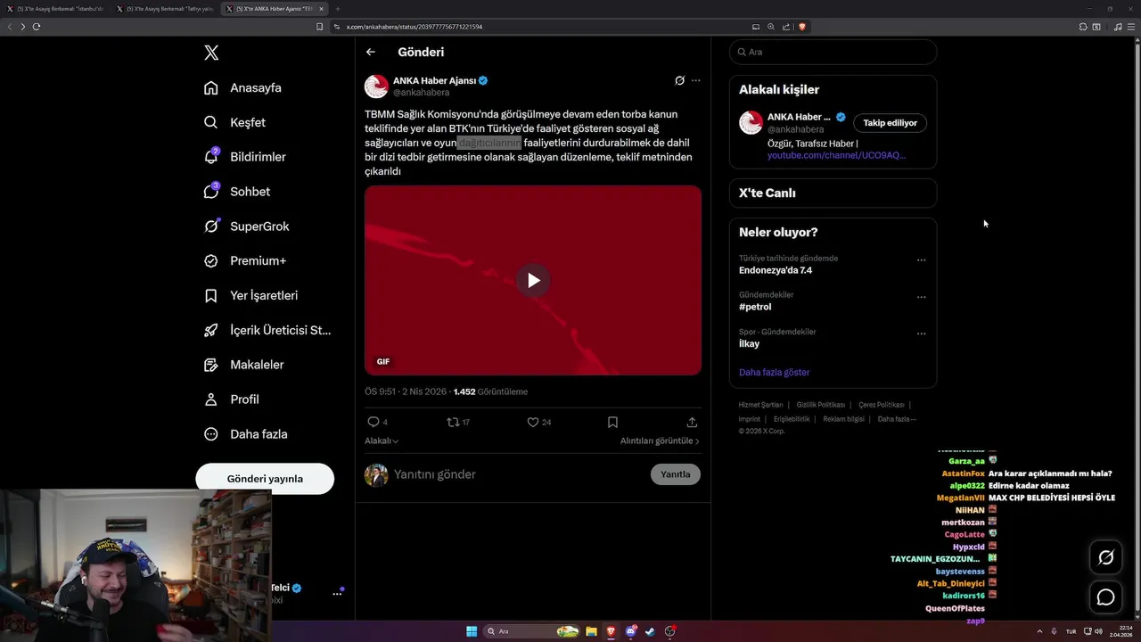
Task: Open Gizlilik Politikası footer link
Action: coord(820,405)
